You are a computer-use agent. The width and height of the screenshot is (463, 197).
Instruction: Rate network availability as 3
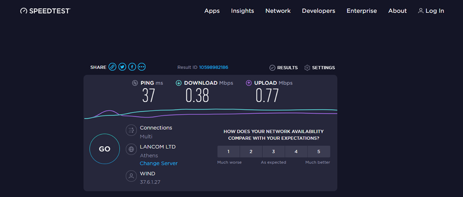point(274,152)
